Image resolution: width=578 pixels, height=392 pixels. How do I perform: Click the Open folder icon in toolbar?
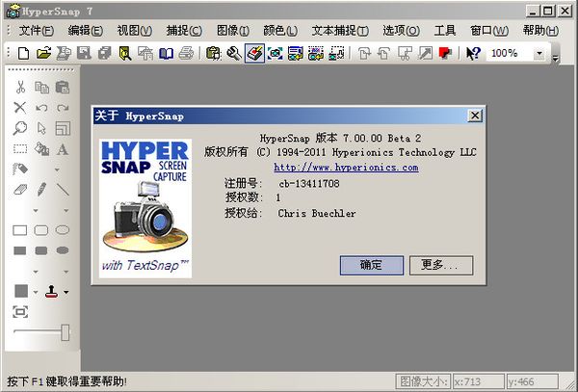click(44, 54)
